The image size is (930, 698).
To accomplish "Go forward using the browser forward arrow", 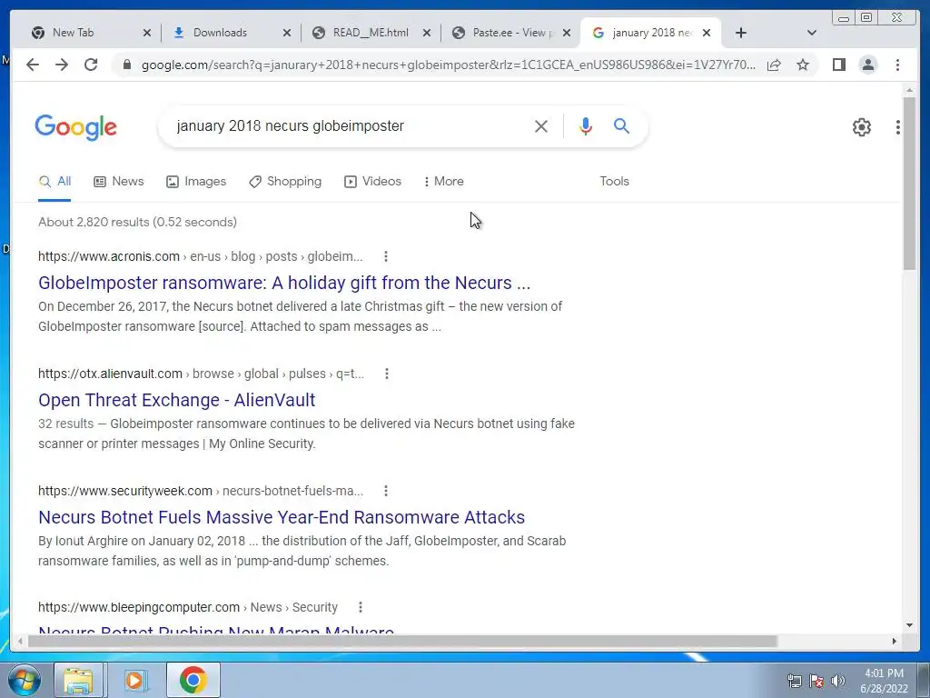I will pos(62,65).
